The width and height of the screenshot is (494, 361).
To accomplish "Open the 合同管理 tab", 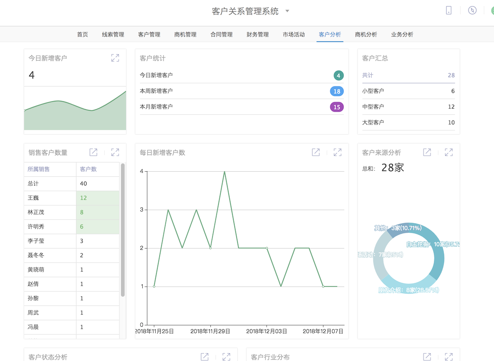I will tap(222, 34).
